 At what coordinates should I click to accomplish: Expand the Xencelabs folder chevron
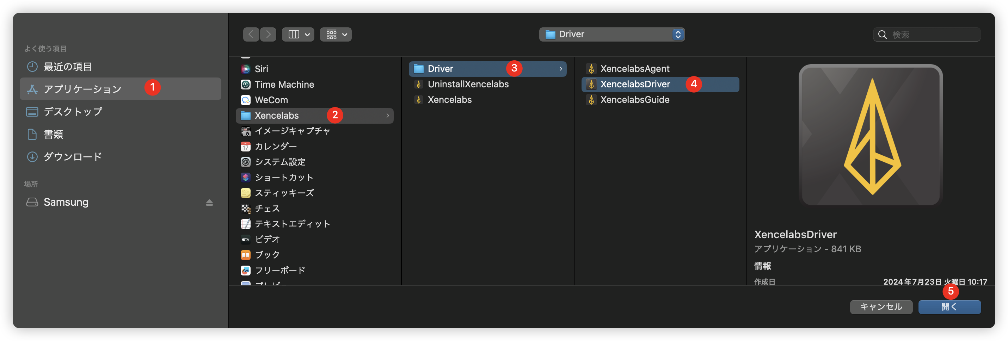(387, 115)
